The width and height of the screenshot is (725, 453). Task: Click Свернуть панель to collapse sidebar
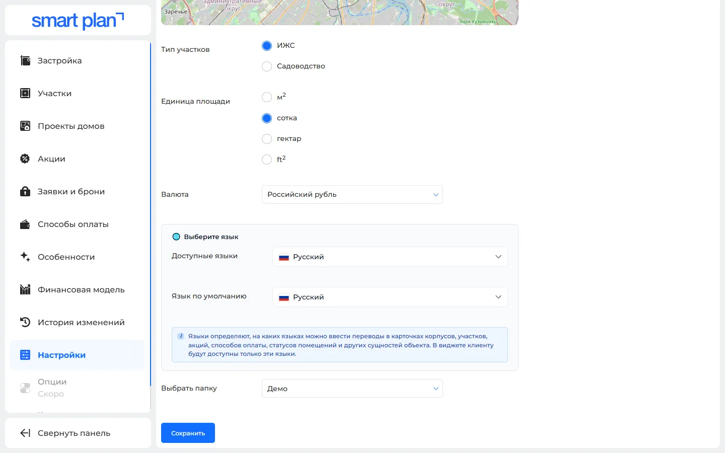(78, 433)
